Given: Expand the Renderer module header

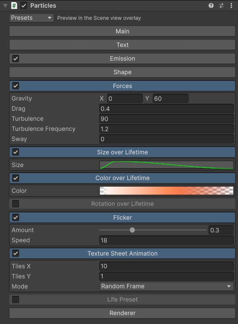Looking at the screenshot, I should click(122, 313).
